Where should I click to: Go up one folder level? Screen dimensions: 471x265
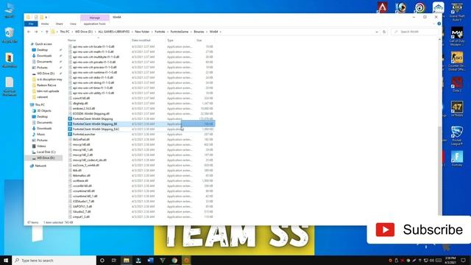pyautogui.click(x=46, y=32)
